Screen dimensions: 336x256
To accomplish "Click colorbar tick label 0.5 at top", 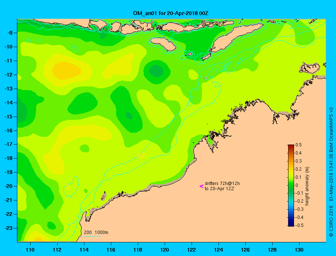I will (299, 145).
